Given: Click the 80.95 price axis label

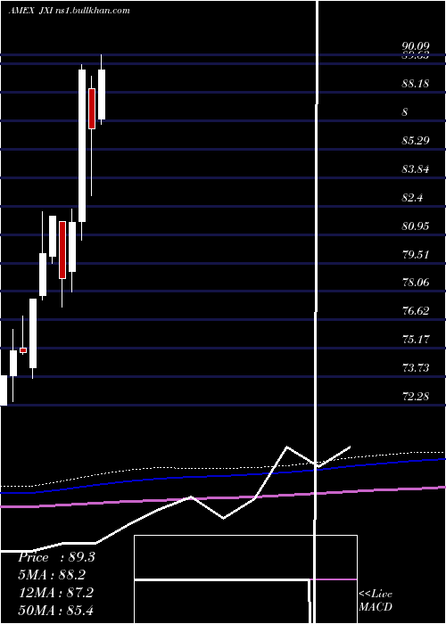Looking at the screenshot, I should coord(416,226).
